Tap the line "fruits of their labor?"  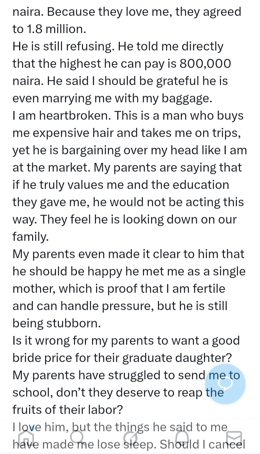68,410
